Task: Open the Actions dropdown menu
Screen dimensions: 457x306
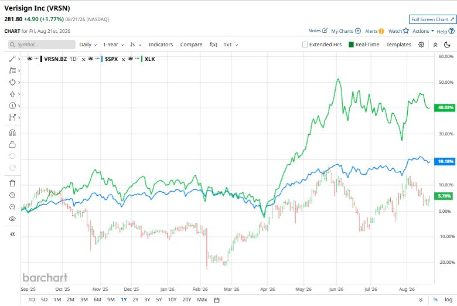Action: 423,31
